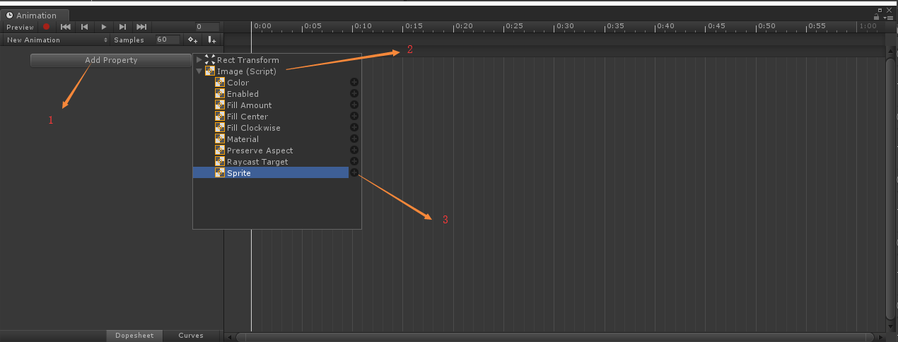Viewport: 898px width, 342px height.
Task: Switch to the Curves view
Action: click(191, 336)
